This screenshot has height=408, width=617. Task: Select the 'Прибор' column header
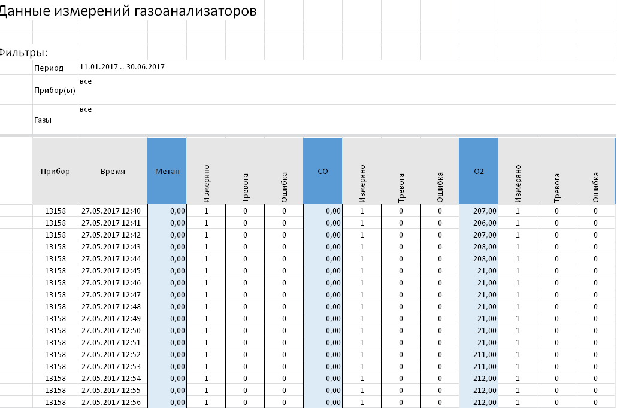[55, 171]
